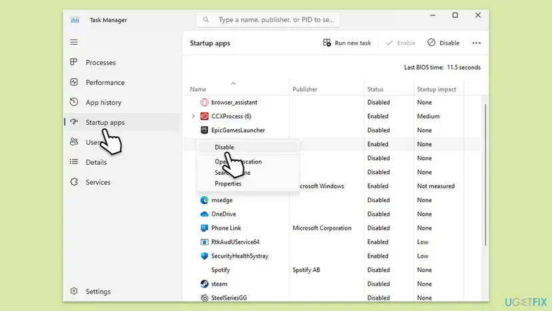
Task: Select the RtkAudUService64 row name
Action: tap(235, 242)
